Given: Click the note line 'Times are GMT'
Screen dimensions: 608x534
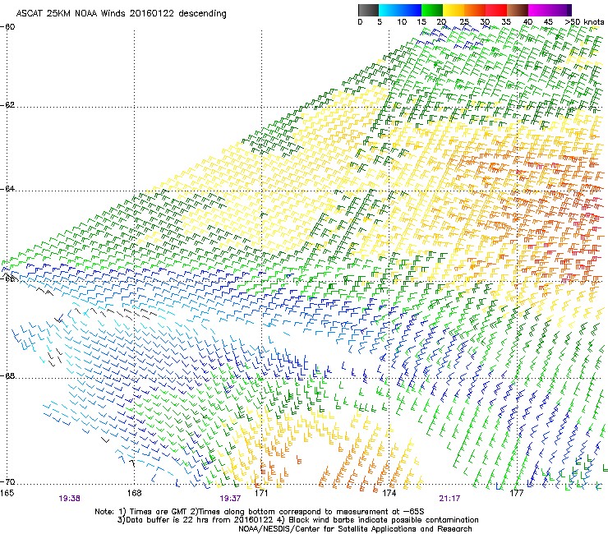Looking at the screenshot, I should pyautogui.click(x=159, y=512).
